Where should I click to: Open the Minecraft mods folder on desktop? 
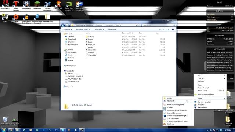pyautogui.click(x=228, y=121)
